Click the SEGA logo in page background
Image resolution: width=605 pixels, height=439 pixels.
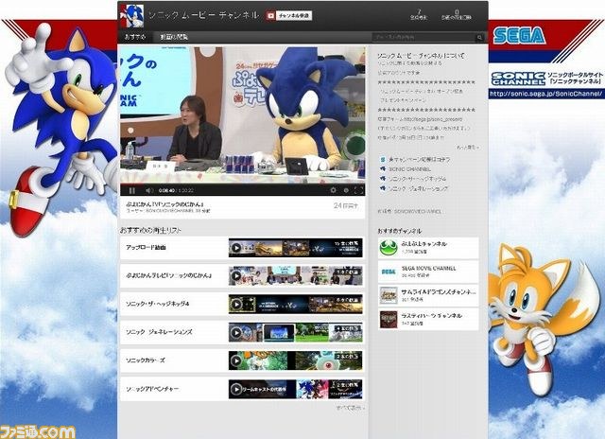point(519,36)
